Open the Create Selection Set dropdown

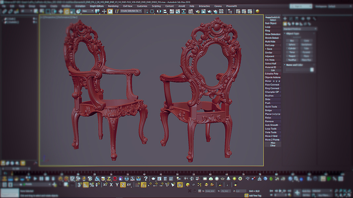(131, 11)
